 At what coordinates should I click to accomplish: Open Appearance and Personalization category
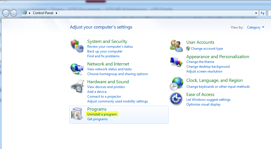218,57
